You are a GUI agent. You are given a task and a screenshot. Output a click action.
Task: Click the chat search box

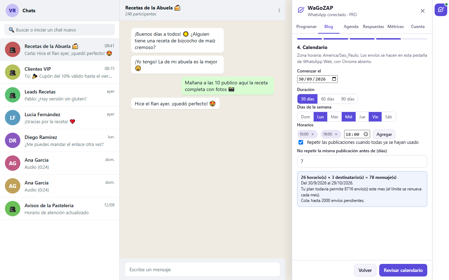[x=60, y=30]
